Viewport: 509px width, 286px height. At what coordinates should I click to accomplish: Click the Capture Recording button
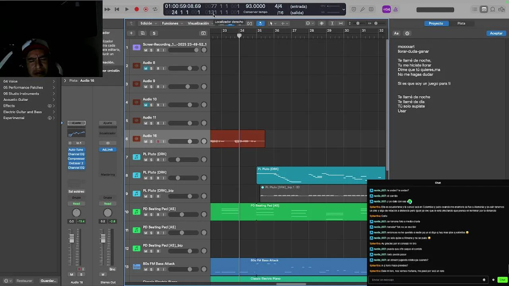point(146,9)
